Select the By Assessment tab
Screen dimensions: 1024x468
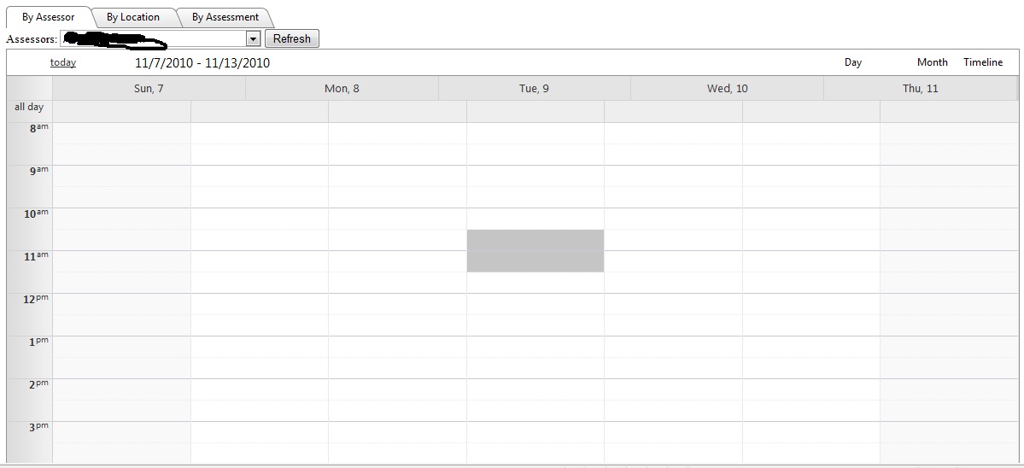pos(225,17)
